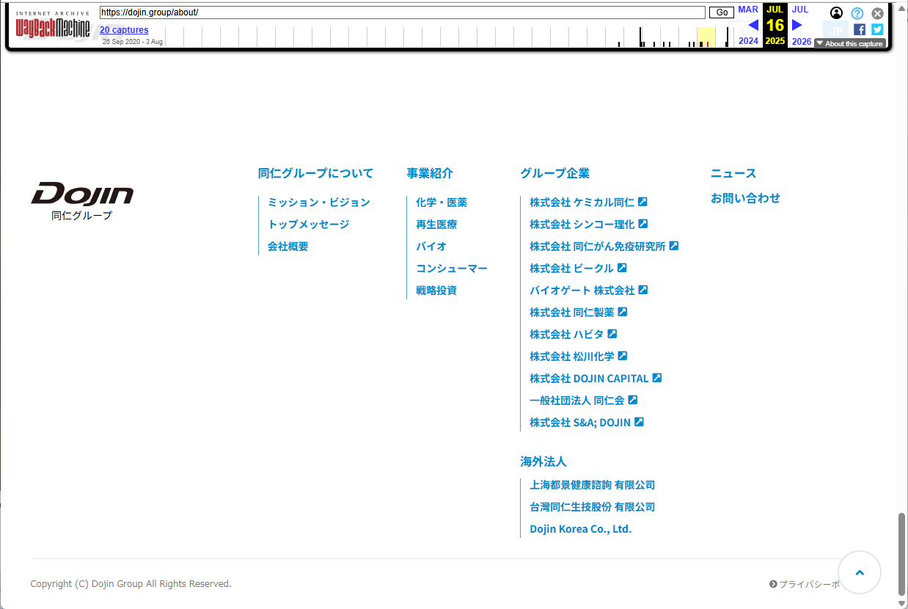The width and height of the screenshot is (908, 609).
Task: Open Dojin Korea Co., Ltd. link
Action: click(x=581, y=529)
